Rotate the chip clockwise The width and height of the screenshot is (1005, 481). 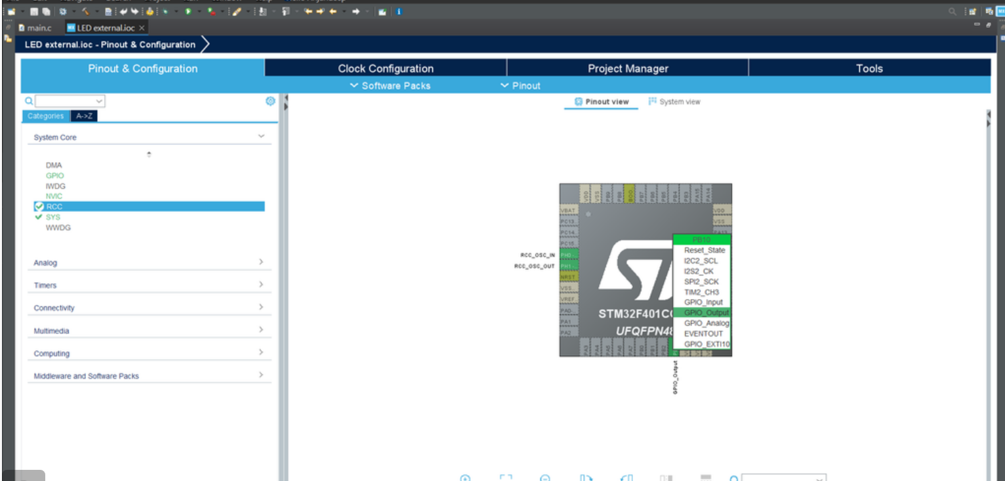[587, 477]
